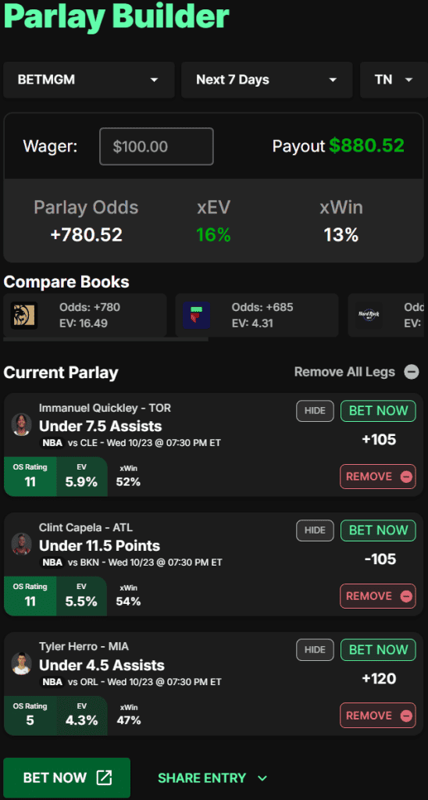Click BET NOW for Clint Capela leg

point(379,530)
